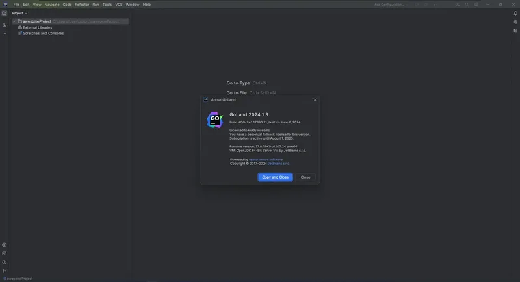The width and height of the screenshot is (520, 282).
Task: Close the About GoLand dialog with X
Action: tap(315, 100)
